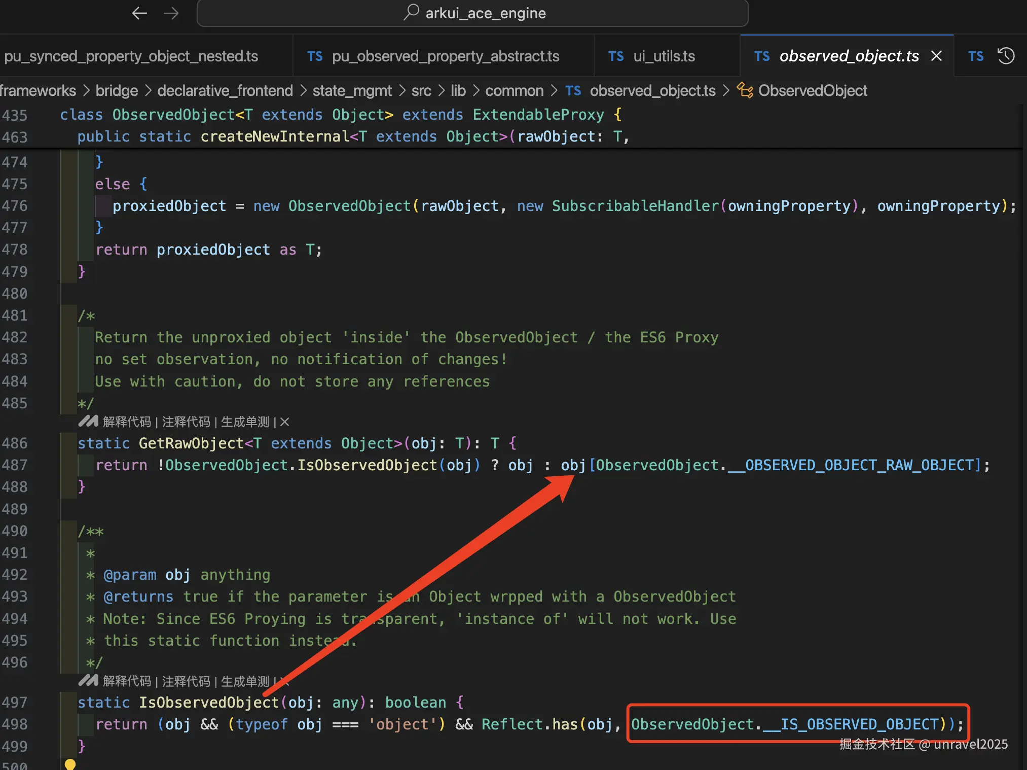Click 解释代码 above GetRawObject
The height and width of the screenshot is (770, 1027).
[127, 422]
